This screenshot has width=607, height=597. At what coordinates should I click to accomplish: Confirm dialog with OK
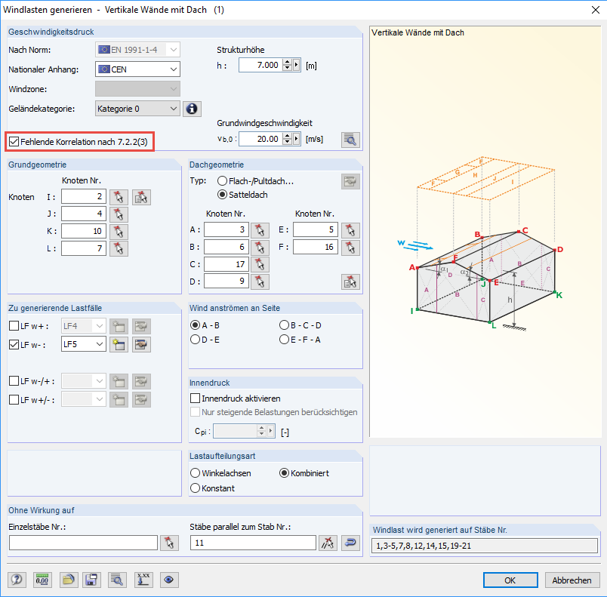tap(510, 580)
